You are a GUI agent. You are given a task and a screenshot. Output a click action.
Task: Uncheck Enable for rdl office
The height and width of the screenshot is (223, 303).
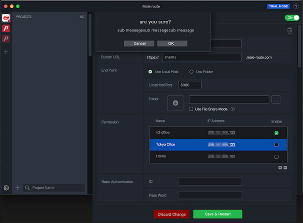click(276, 133)
